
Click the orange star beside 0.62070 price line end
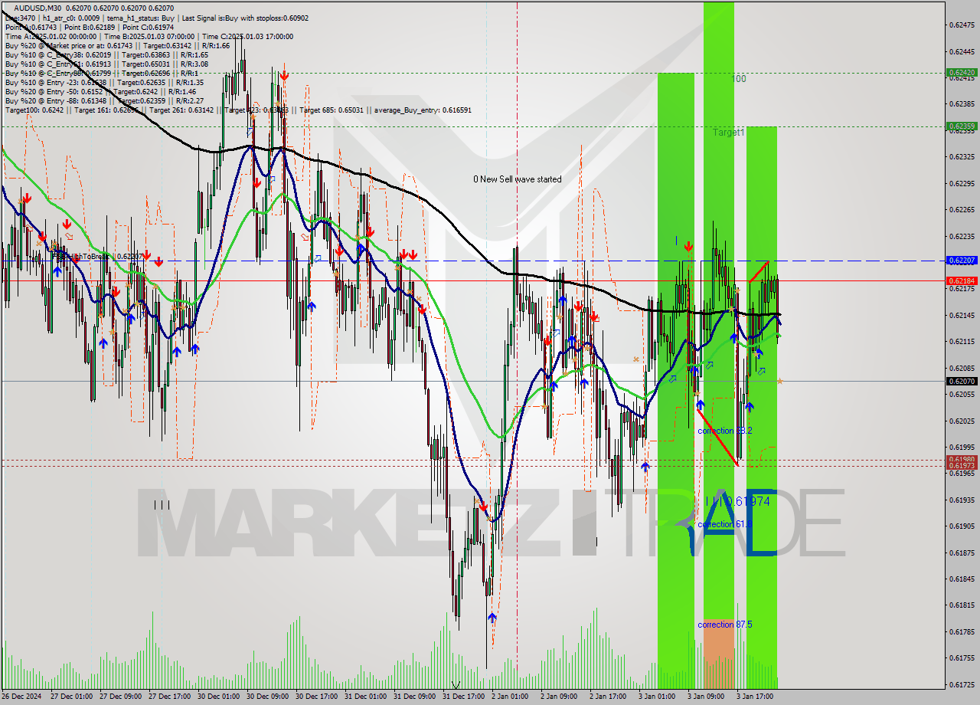point(779,381)
